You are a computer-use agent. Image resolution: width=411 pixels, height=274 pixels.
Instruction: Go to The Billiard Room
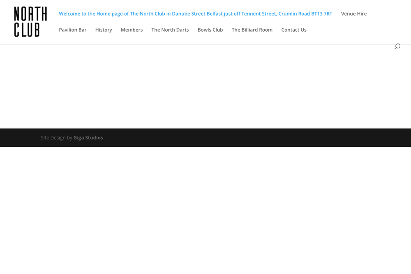[x=252, y=30]
